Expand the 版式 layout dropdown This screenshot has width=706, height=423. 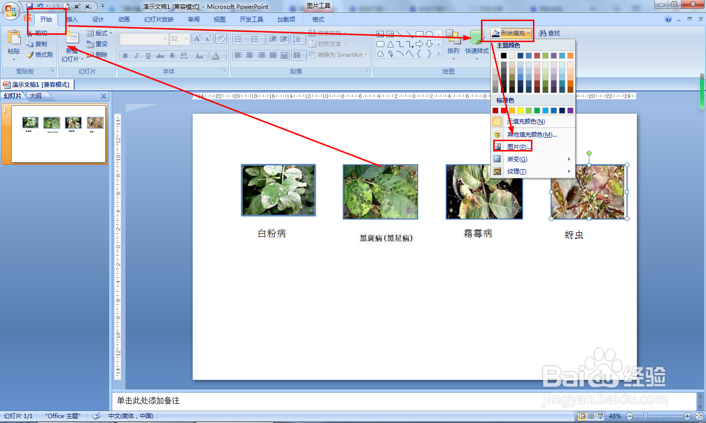click(x=100, y=33)
